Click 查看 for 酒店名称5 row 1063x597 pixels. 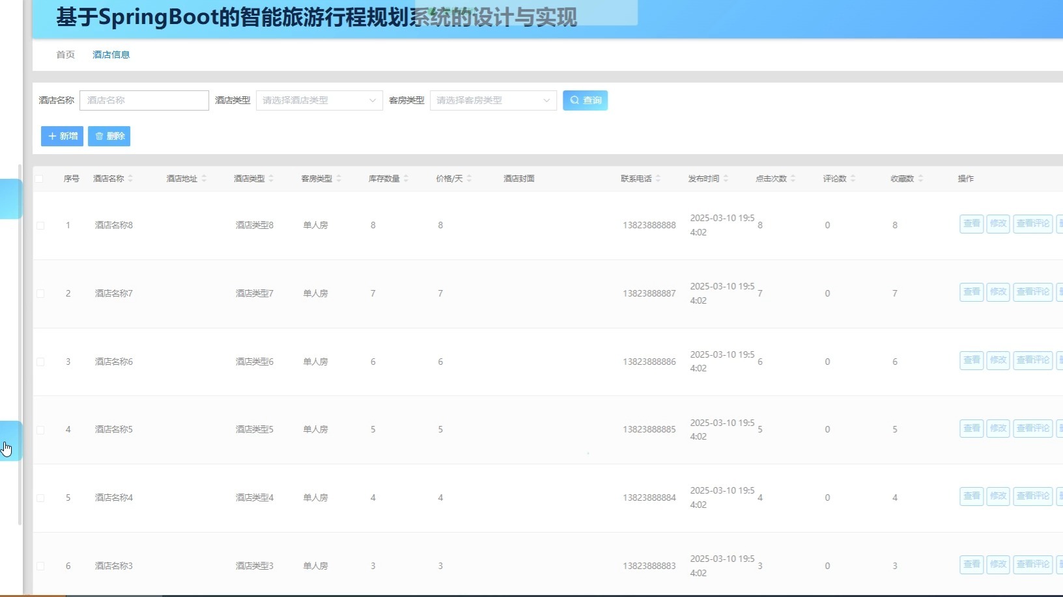[972, 429]
